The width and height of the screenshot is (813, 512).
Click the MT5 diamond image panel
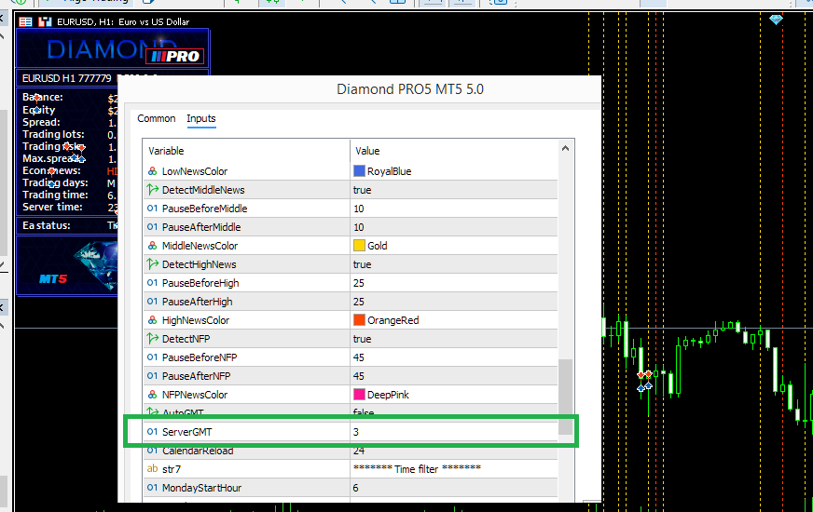pyautogui.click(x=68, y=265)
